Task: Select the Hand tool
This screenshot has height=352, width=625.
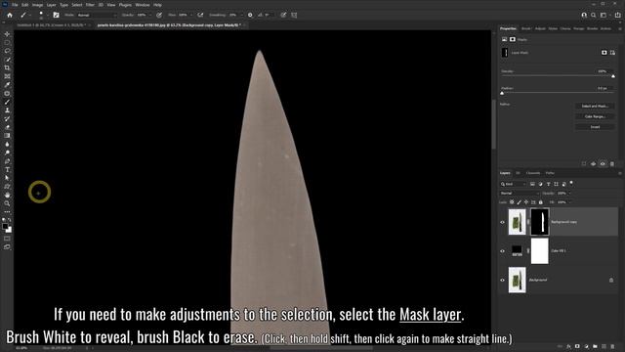Action: [x=7, y=195]
